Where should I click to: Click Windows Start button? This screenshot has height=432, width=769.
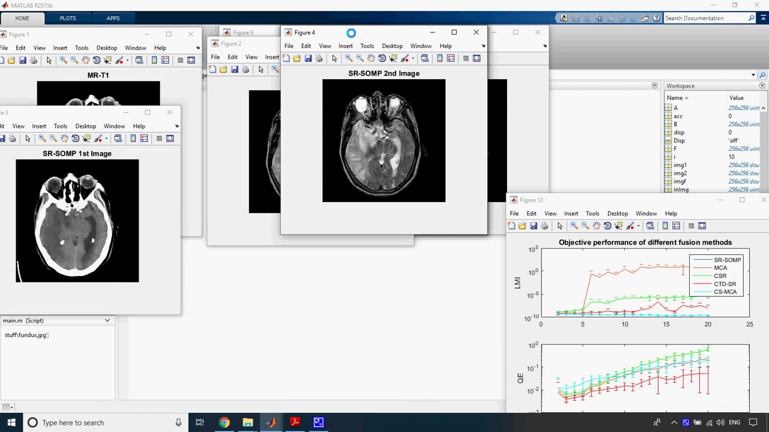click(11, 422)
